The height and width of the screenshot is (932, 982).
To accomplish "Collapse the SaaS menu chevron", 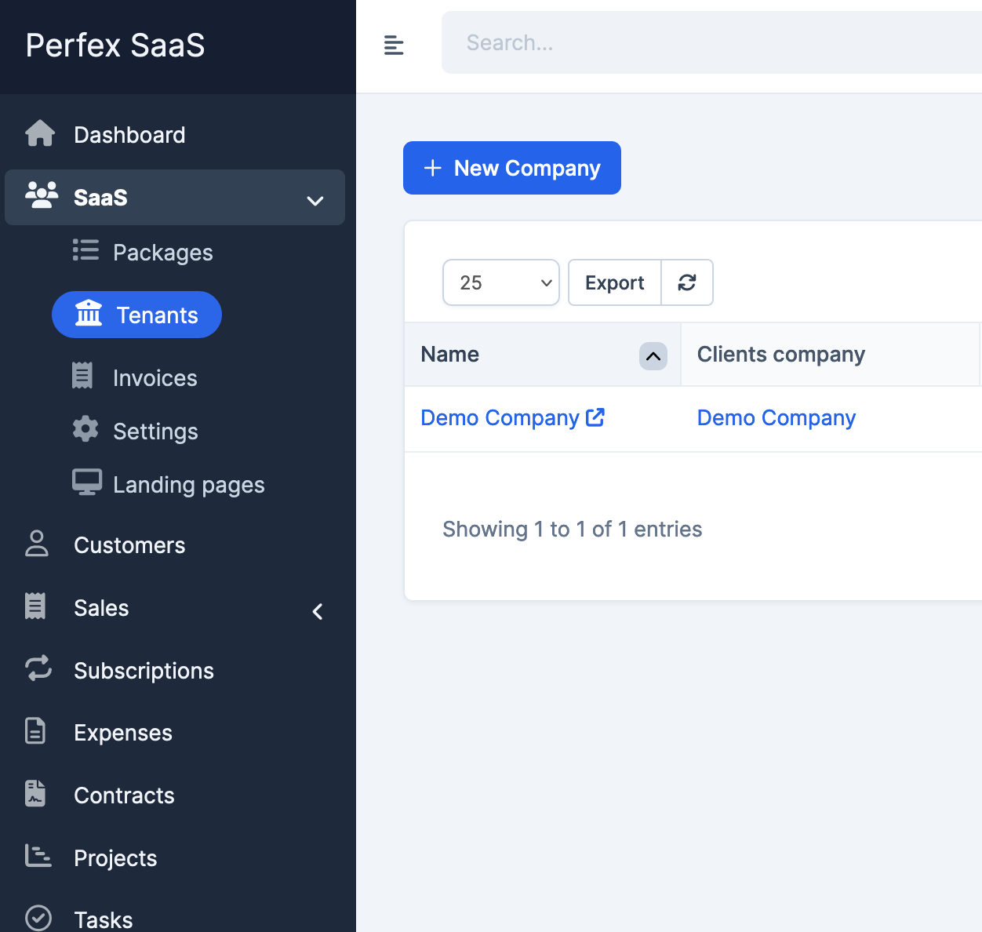I will (x=315, y=201).
